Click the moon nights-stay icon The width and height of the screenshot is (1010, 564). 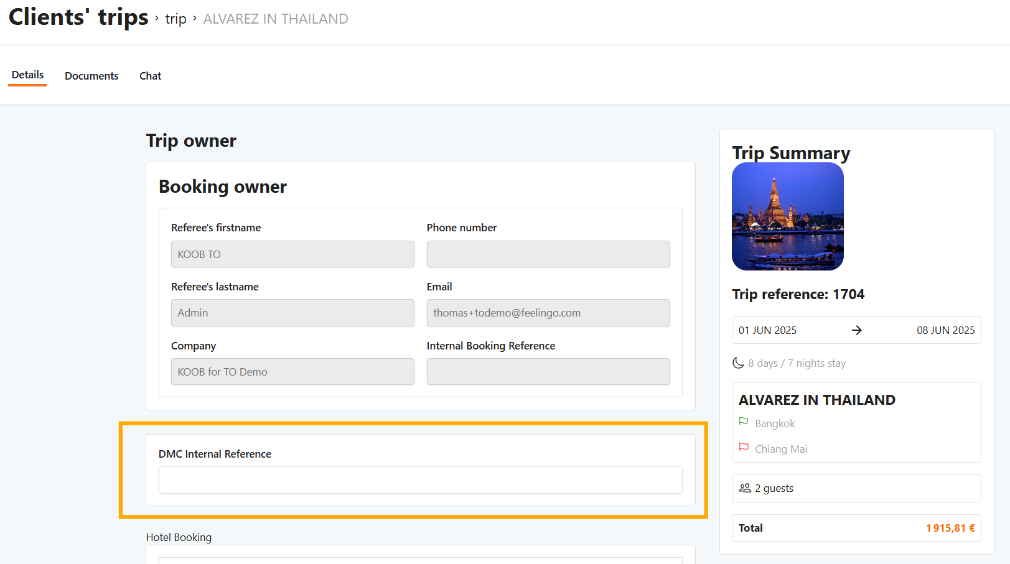click(738, 363)
